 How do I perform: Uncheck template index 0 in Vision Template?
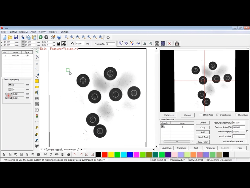[162, 127]
